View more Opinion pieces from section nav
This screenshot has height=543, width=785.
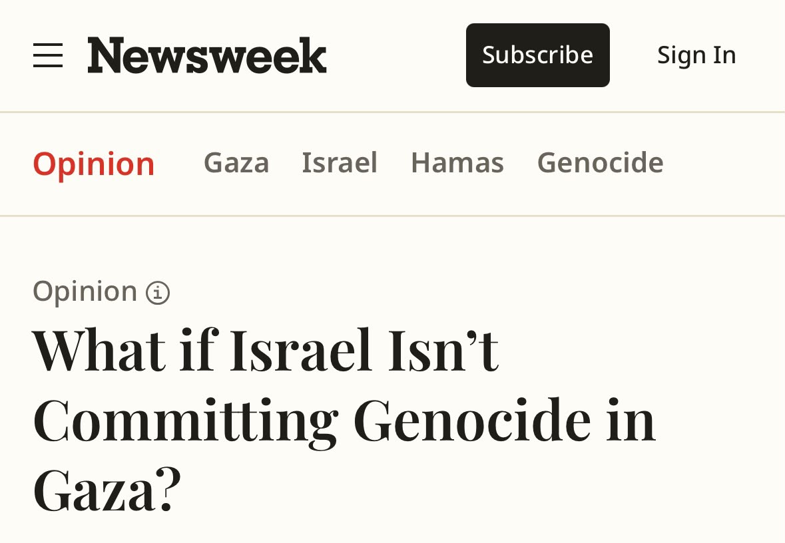pos(94,164)
